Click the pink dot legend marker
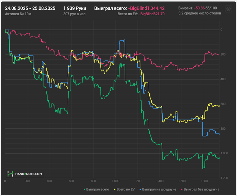The width and height of the screenshot is (237, 196). [x=182, y=189]
